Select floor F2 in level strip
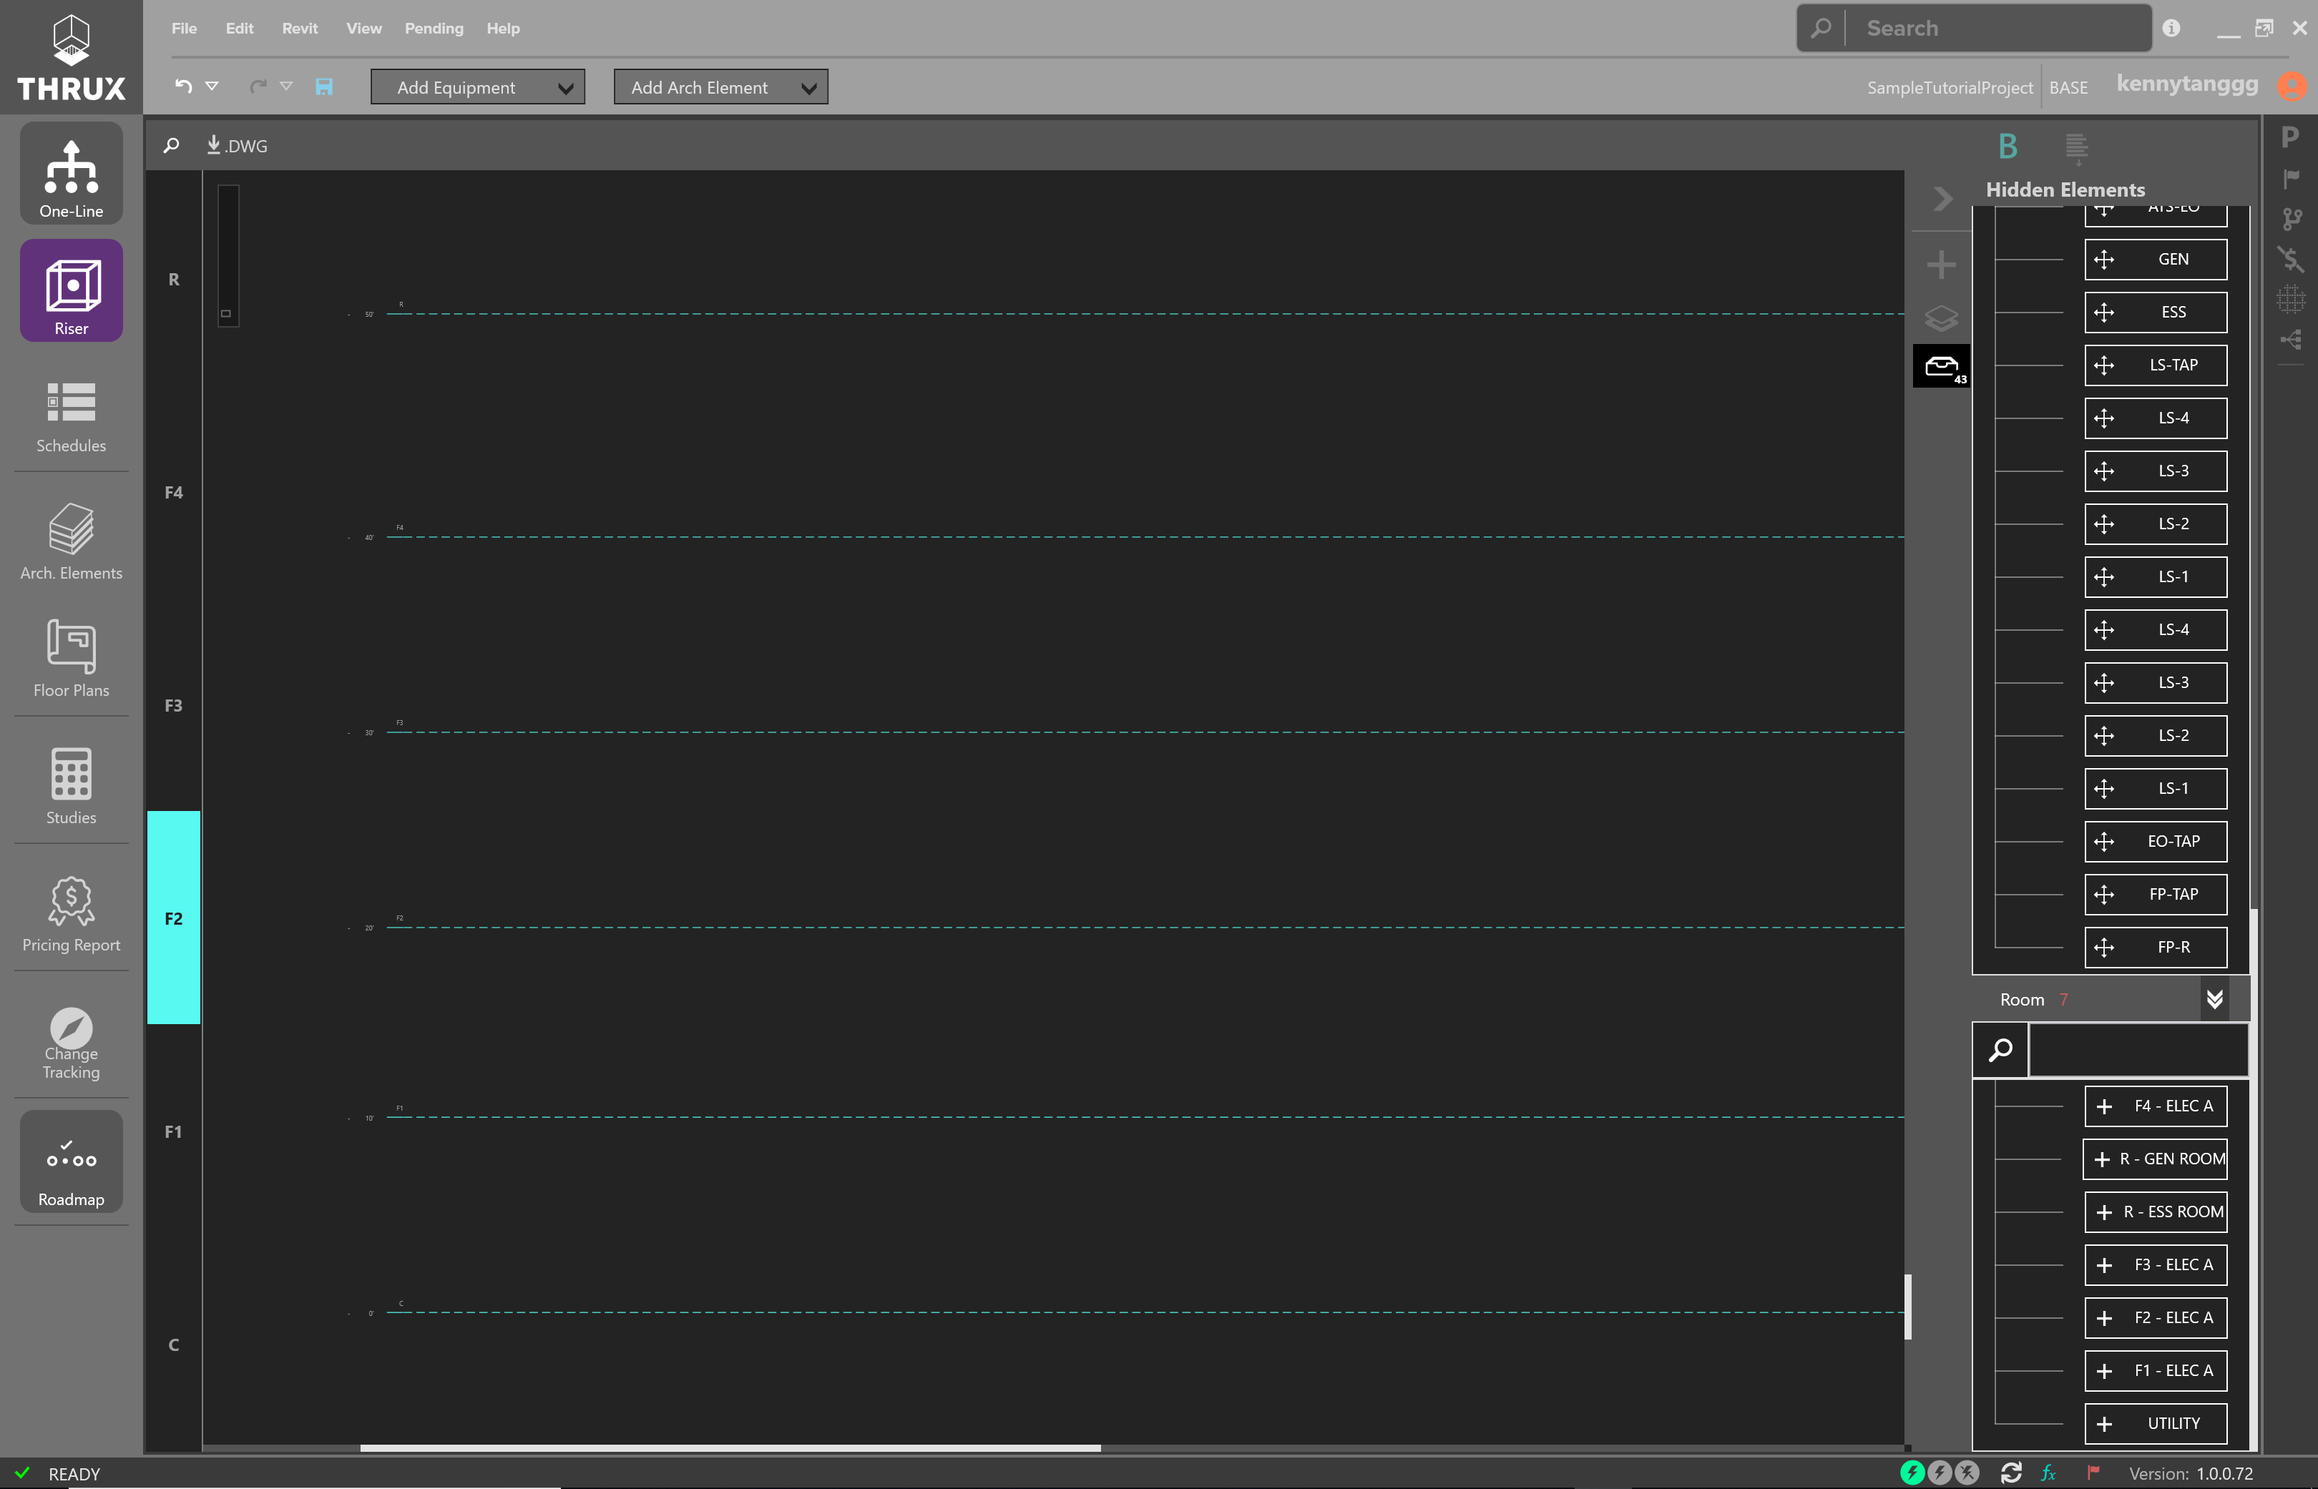The width and height of the screenshot is (2318, 1489). tap(174, 918)
